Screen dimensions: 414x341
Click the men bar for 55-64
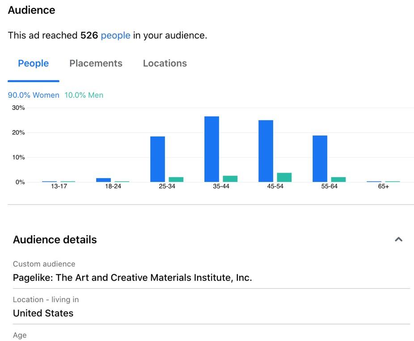[338, 180]
